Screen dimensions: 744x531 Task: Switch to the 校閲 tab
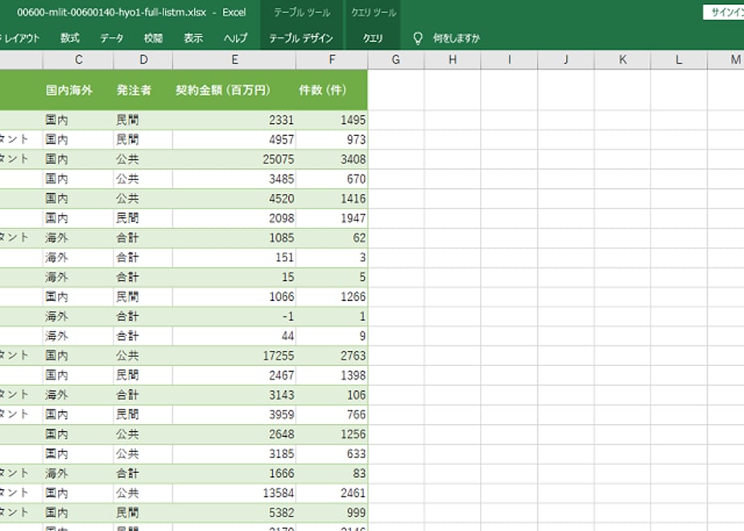coord(153,38)
